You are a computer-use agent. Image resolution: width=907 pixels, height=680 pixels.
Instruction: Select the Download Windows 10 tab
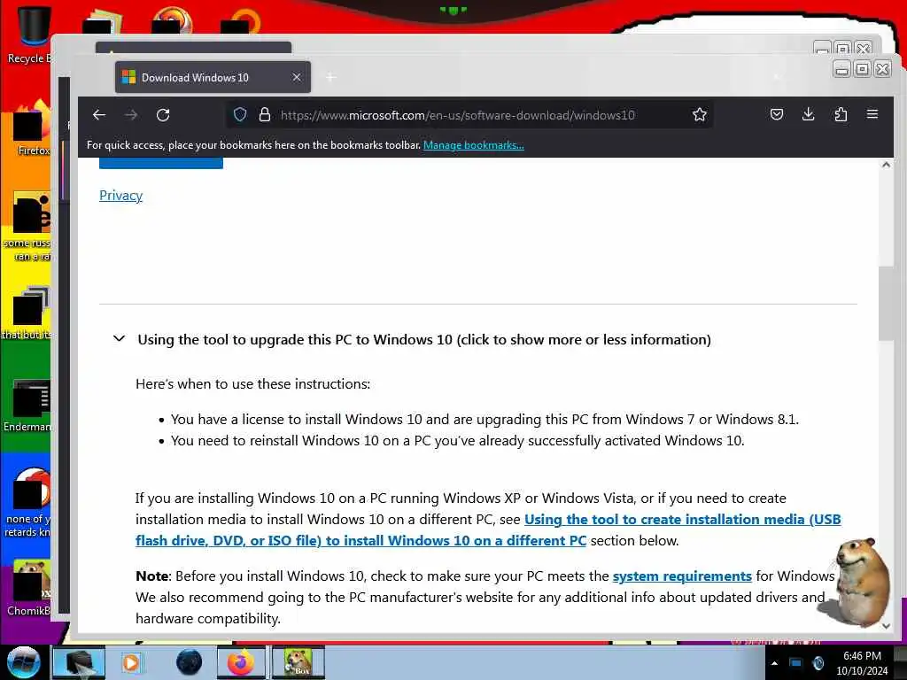click(x=213, y=77)
